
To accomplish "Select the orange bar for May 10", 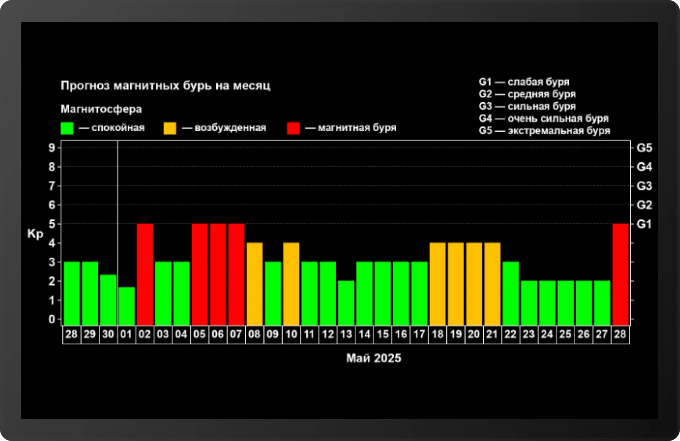I will (x=291, y=284).
